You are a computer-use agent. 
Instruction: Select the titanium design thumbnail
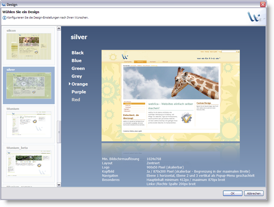pos(29,124)
